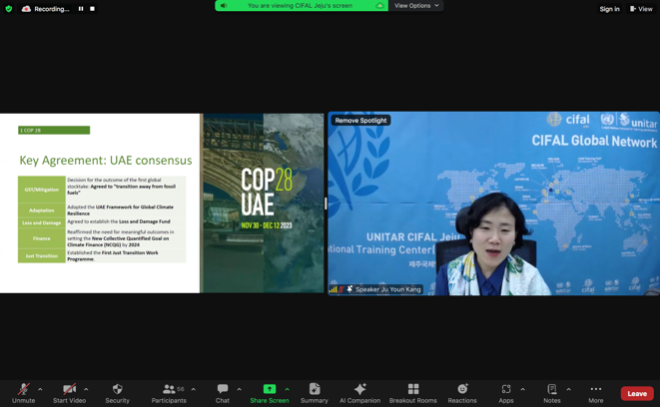Screen dimensions: 660x407
Task: Click the pin icon beside the speaker name
Action: click(x=349, y=289)
